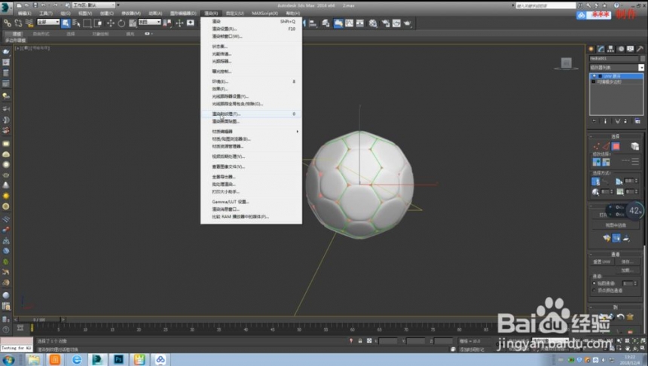Screen dimensions: 648x366
Task: Open the MAXScript menu
Action: coord(265,14)
